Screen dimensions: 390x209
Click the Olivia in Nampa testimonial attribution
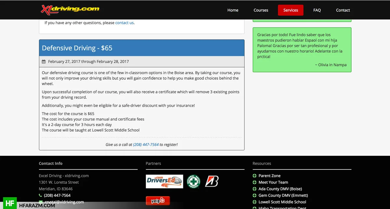pyautogui.click(x=331, y=65)
